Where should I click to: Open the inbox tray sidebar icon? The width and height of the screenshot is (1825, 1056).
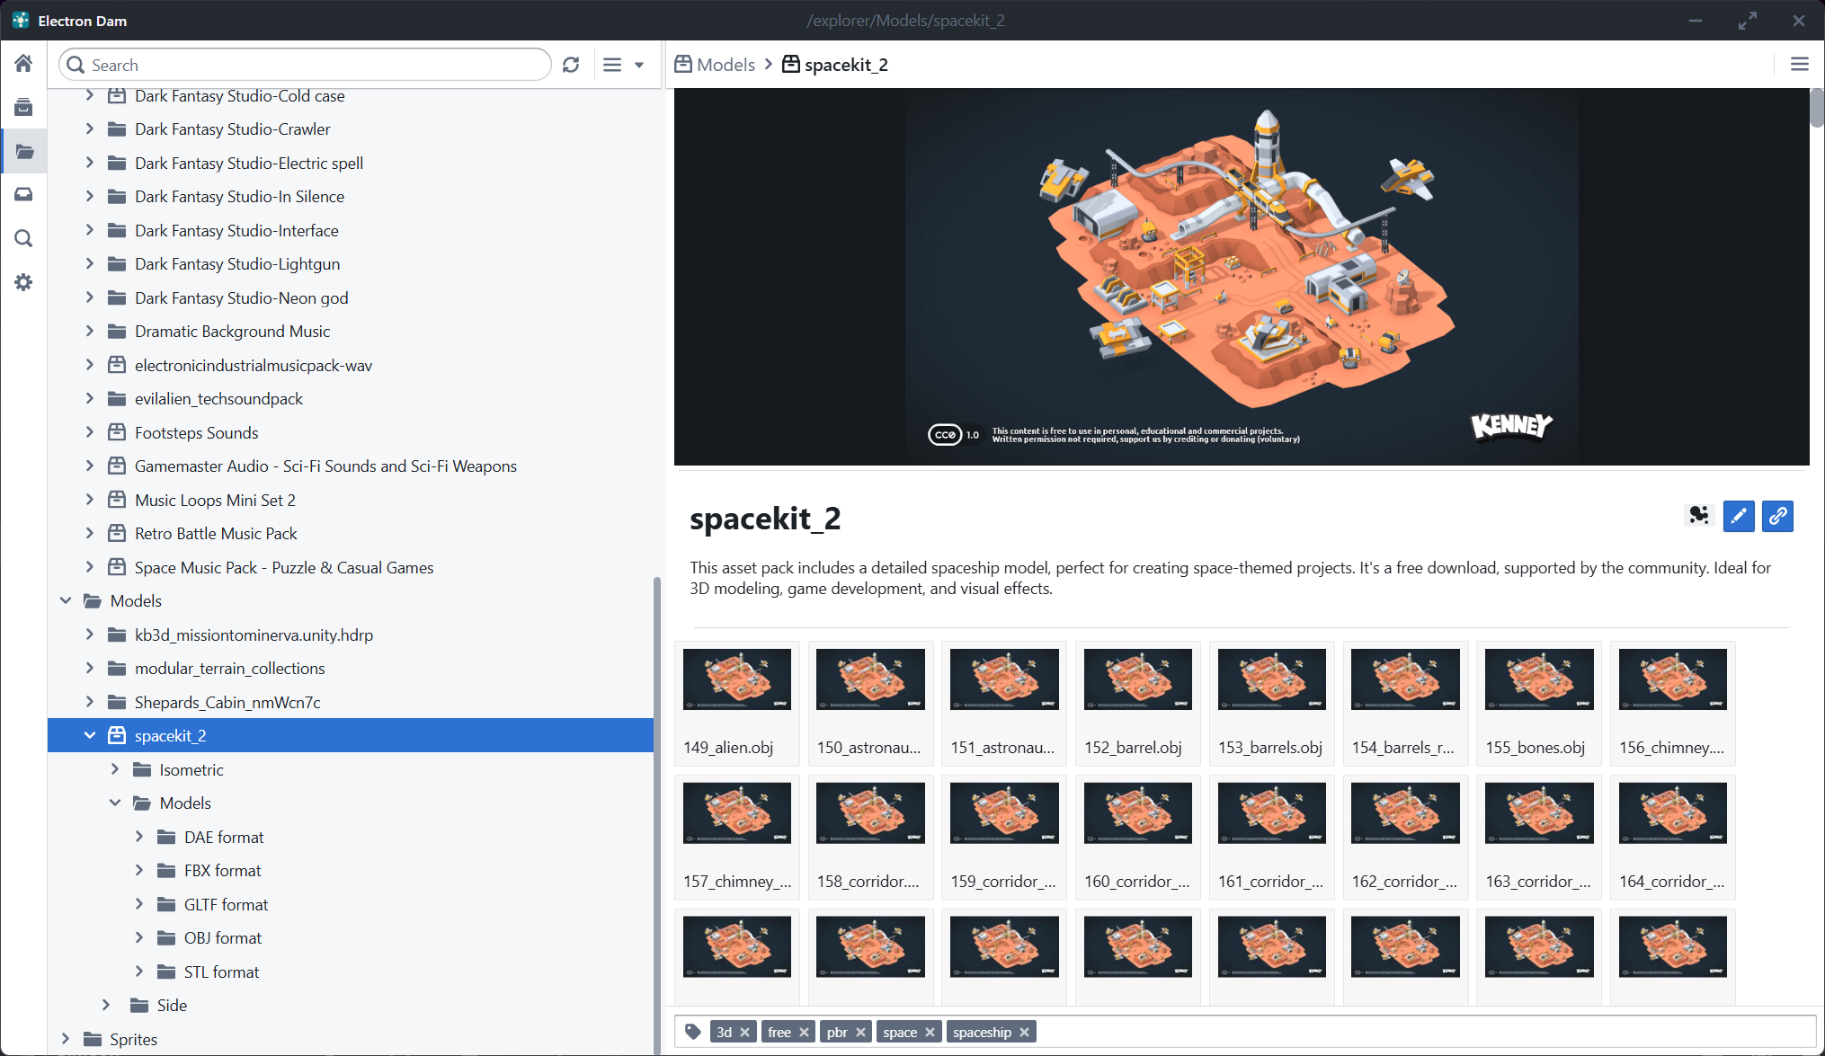click(x=23, y=194)
